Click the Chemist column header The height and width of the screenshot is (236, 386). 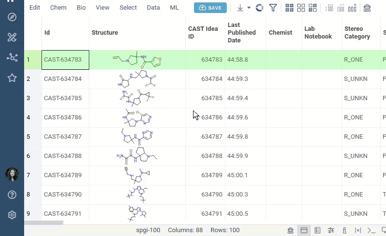tap(284, 32)
